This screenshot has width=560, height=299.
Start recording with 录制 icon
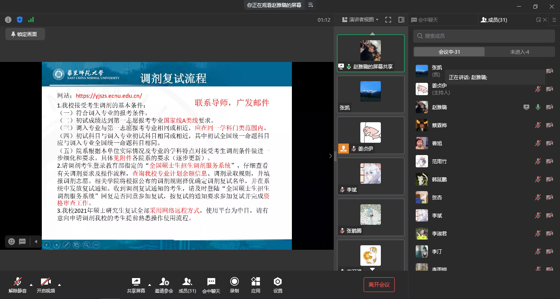(234, 285)
